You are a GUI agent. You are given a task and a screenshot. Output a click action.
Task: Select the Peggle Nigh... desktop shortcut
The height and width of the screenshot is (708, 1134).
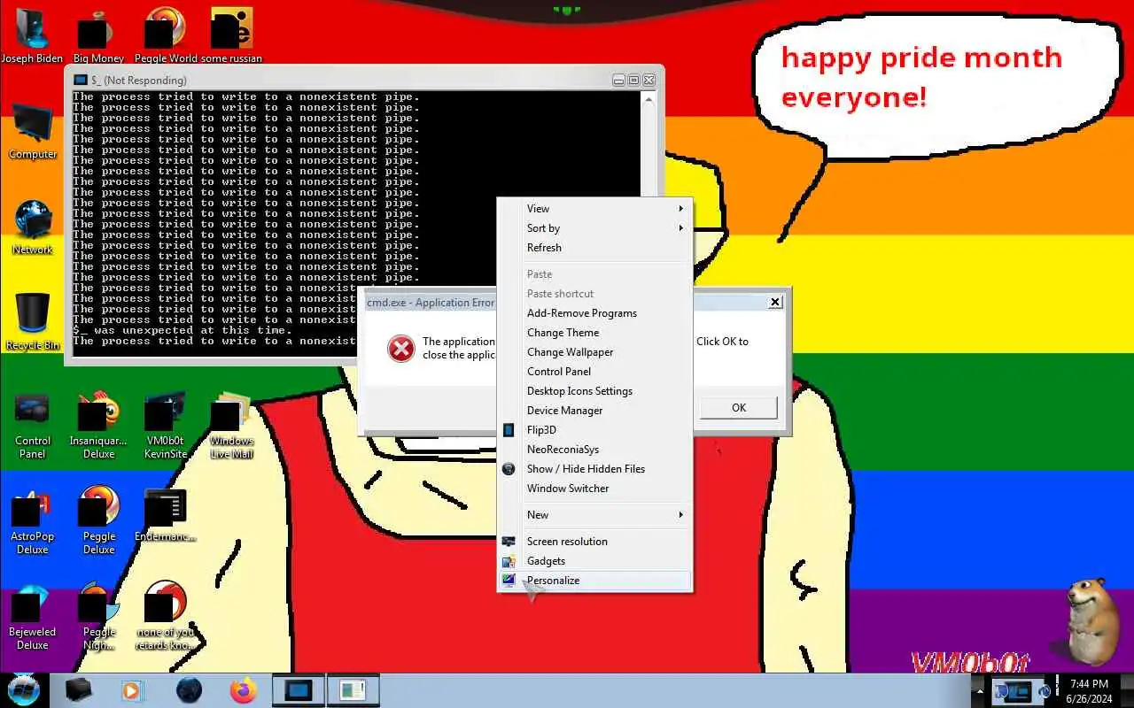point(98,616)
